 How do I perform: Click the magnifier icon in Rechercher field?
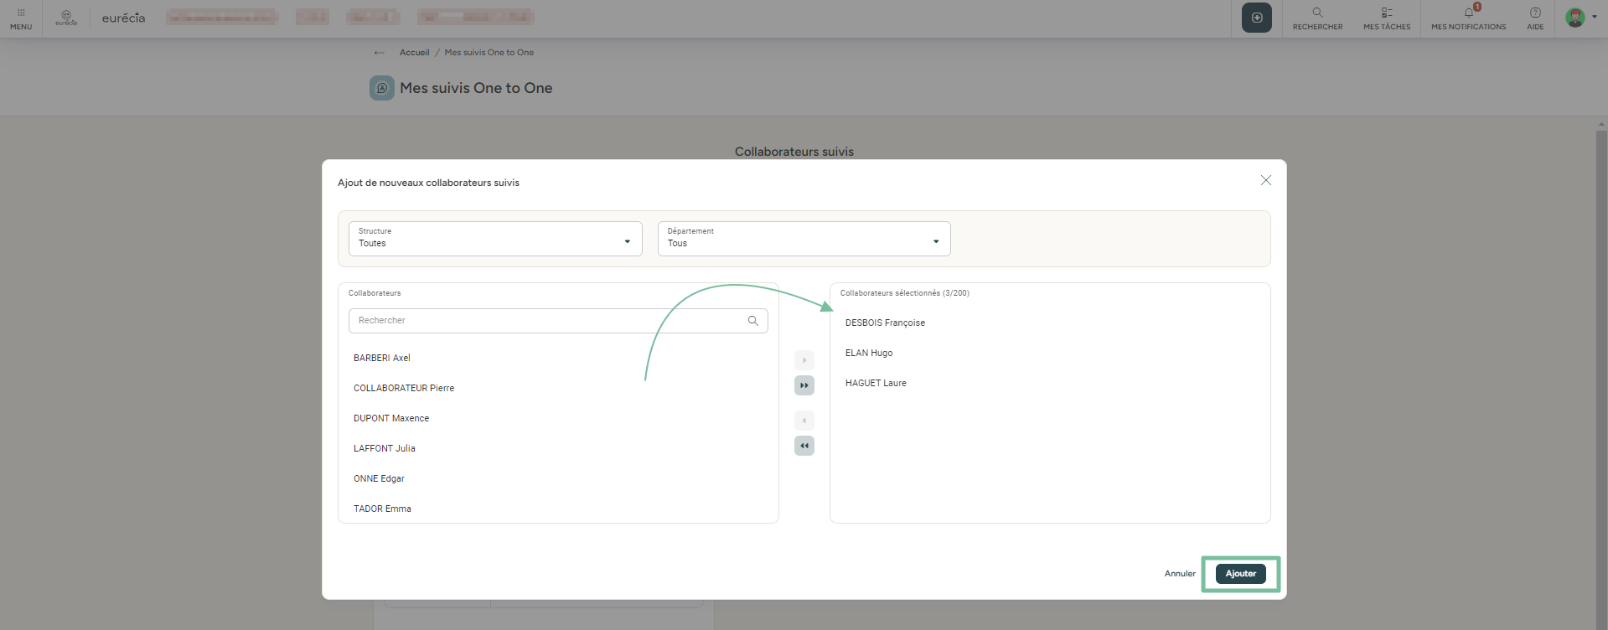pyautogui.click(x=752, y=321)
